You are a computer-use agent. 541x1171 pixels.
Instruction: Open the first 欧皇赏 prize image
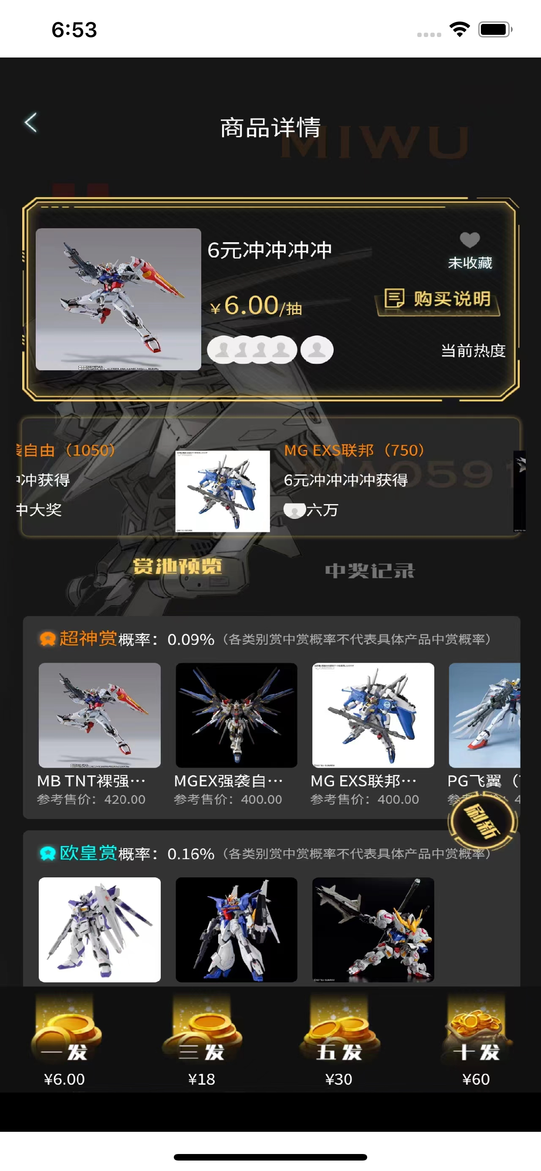pyautogui.click(x=100, y=930)
